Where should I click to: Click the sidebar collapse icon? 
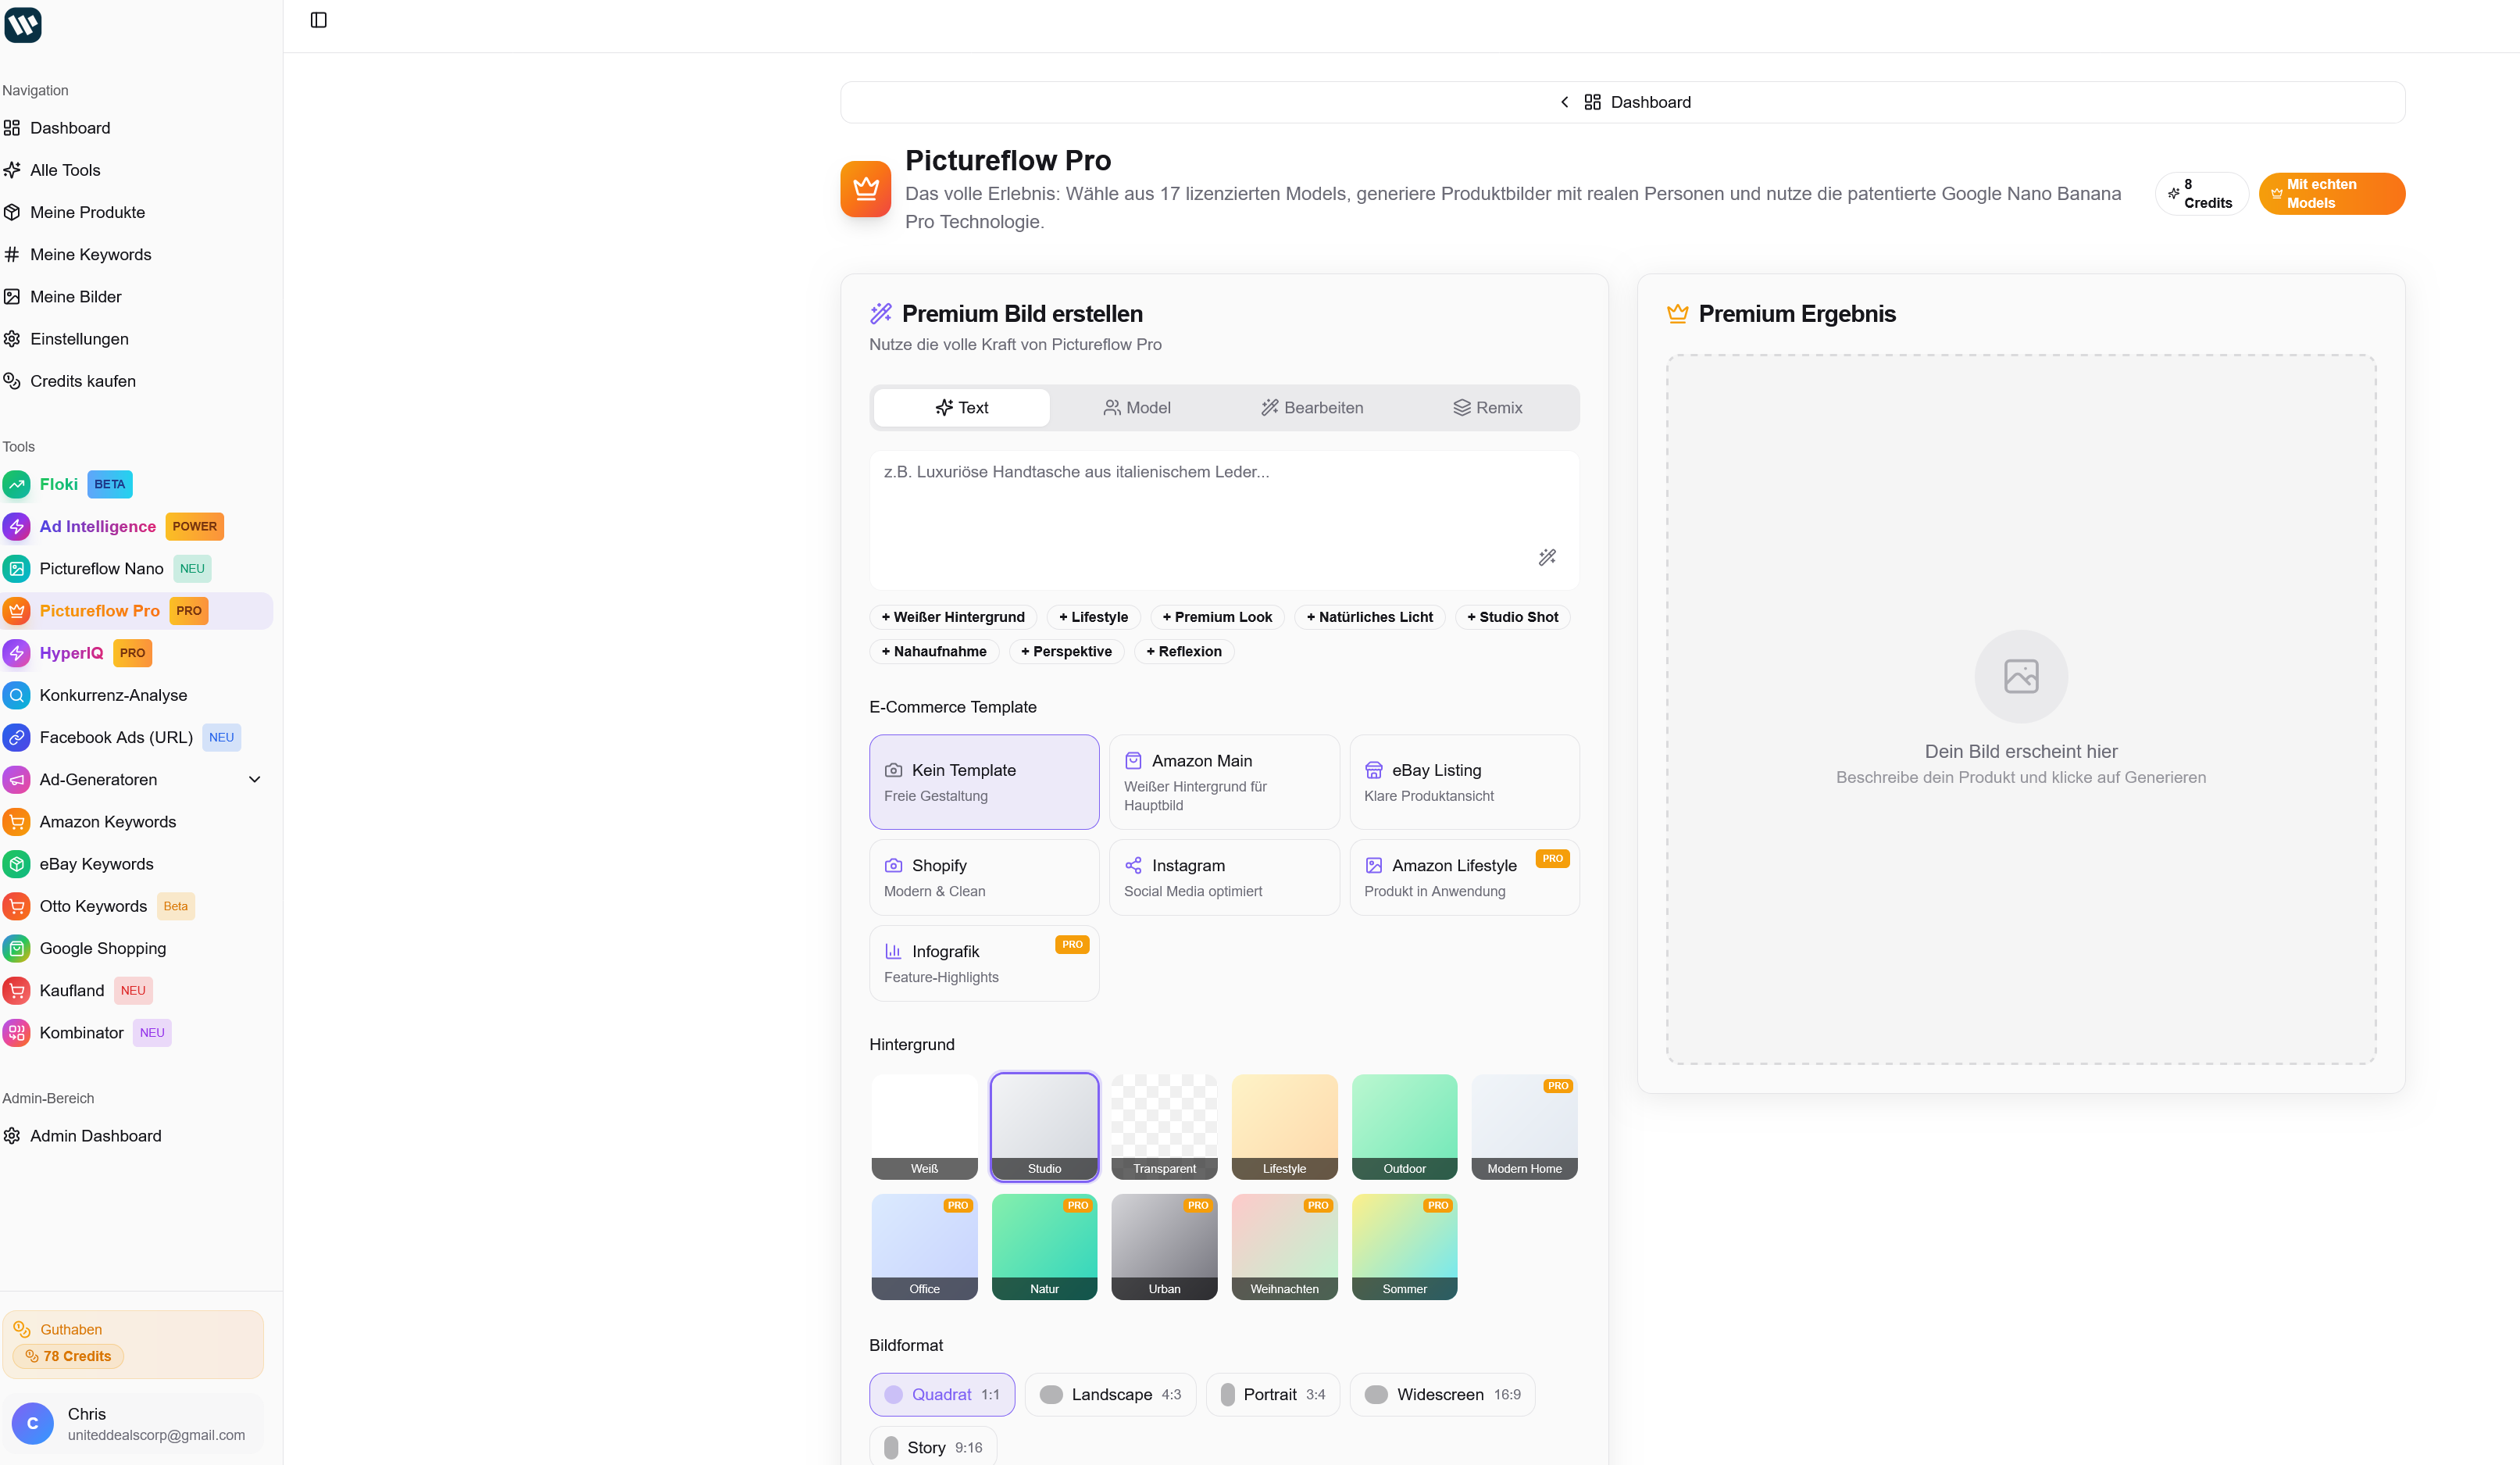pyautogui.click(x=318, y=20)
